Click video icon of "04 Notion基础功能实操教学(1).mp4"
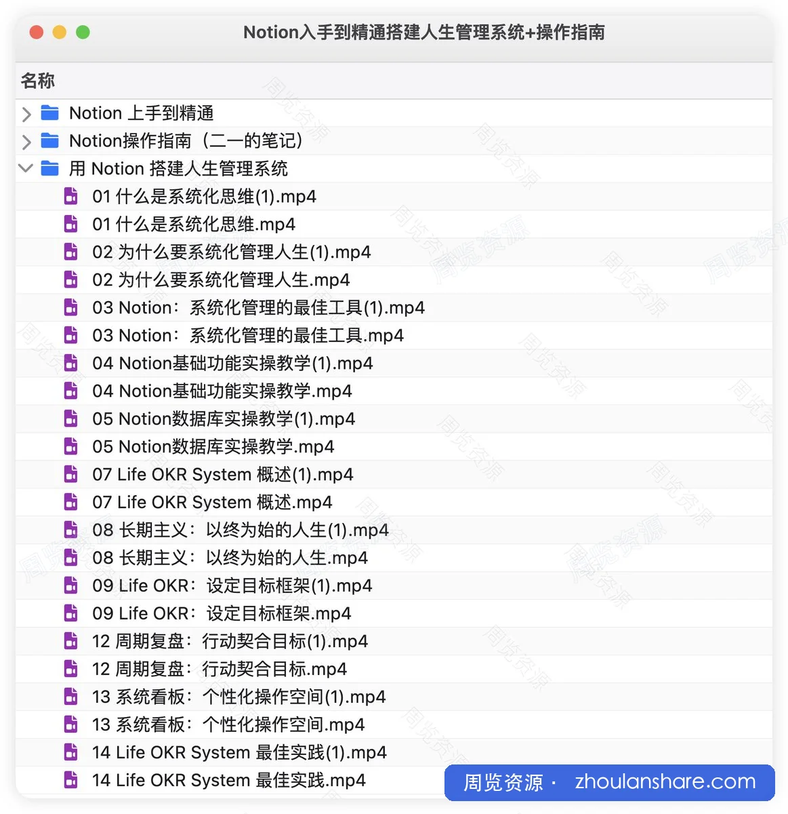Screen dimensions: 788x814 70,363
